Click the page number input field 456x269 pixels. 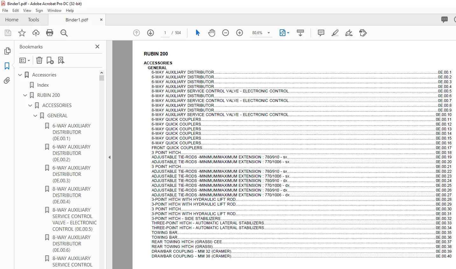pyautogui.click(x=165, y=33)
